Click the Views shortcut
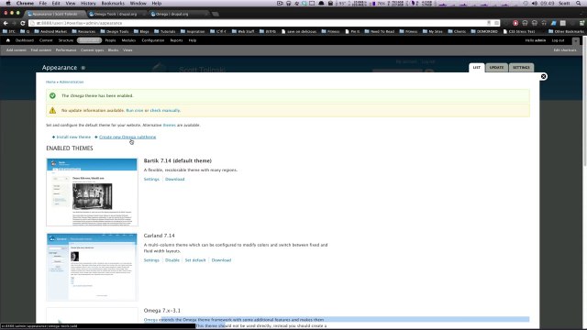 (x=127, y=50)
